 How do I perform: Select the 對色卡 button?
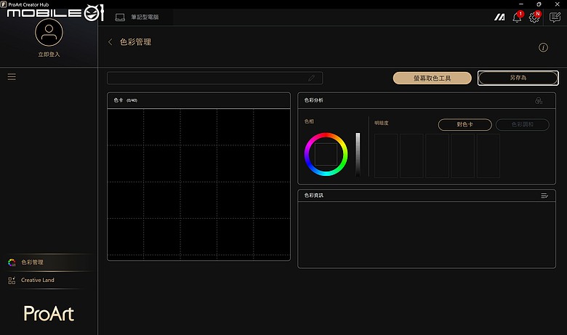pyautogui.click(x=465, y=125)
